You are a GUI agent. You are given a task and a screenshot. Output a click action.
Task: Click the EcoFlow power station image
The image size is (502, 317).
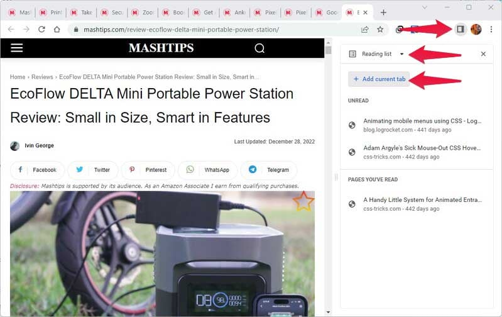tap(162, 254)
